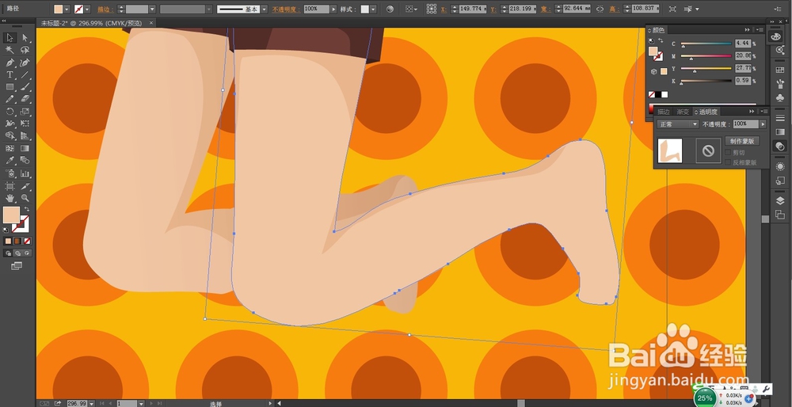Enable the 剪切 clip checkbox
Viewport: 792px width, 407px height.
[x=728, y=153]
